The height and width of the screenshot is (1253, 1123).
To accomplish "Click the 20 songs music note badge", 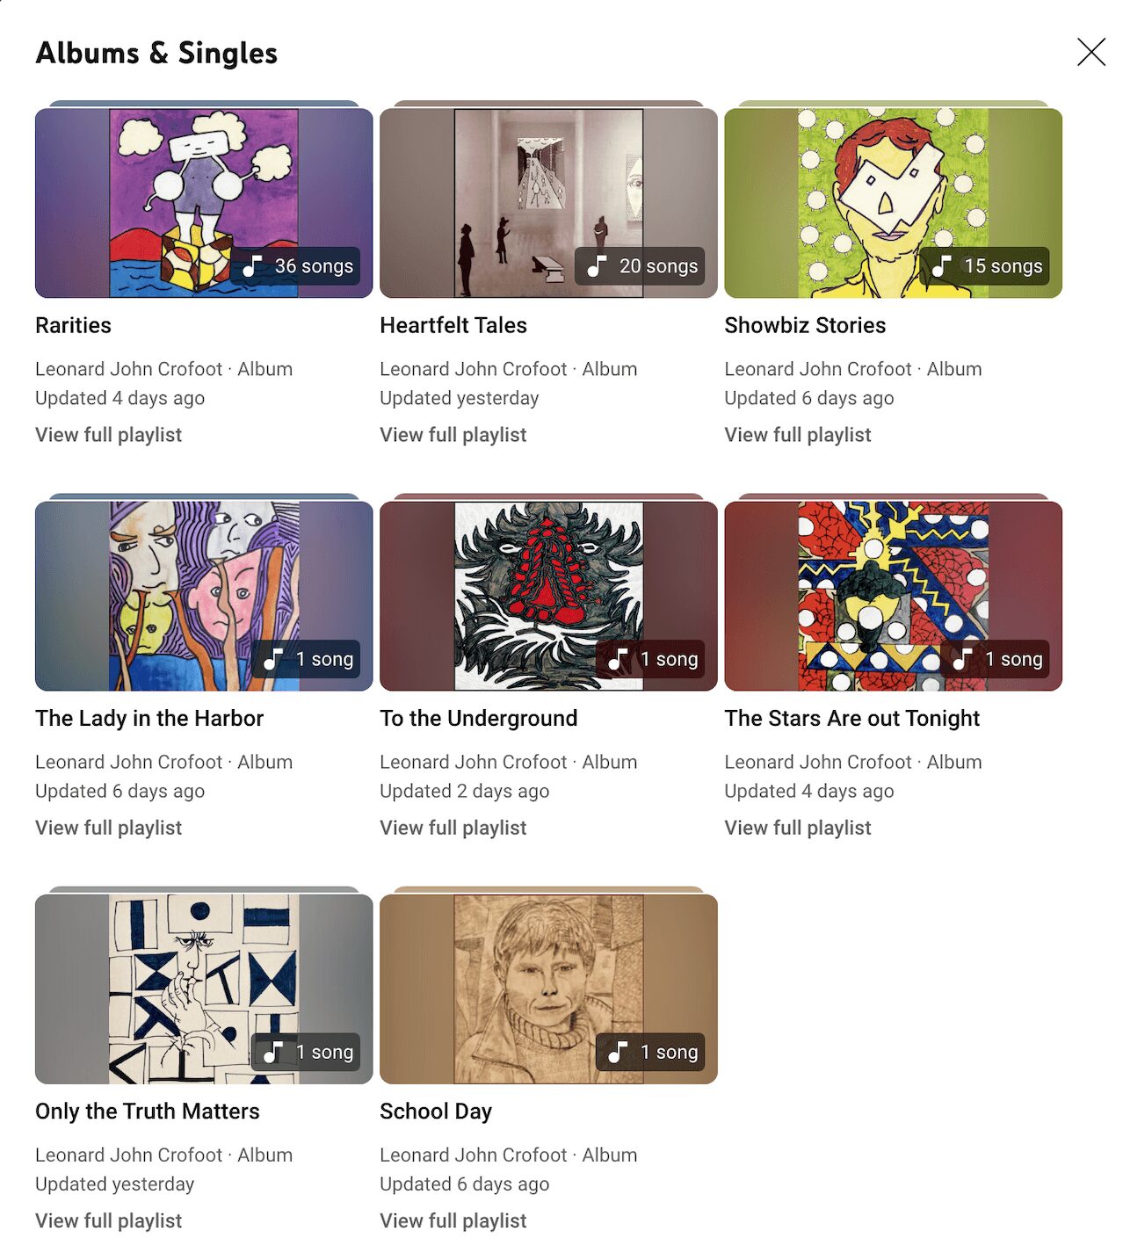I will [x=641, y=265].
